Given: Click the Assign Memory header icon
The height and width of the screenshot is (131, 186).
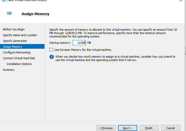Looking at the screenshot, I should [9, 13].
